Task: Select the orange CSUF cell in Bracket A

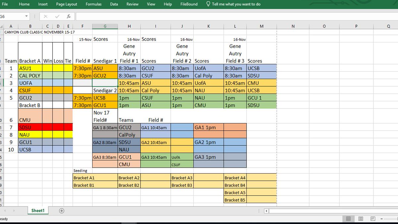Action: (30, 90)
